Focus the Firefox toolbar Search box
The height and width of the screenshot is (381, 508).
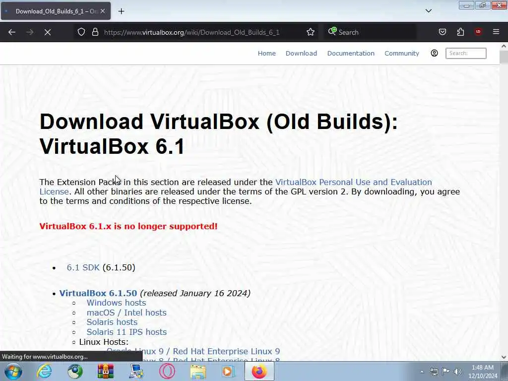[371, 32]
